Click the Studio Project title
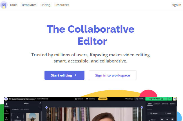This screenshot has width=183, height=121. pyautogui.click(x=42, y=99)
